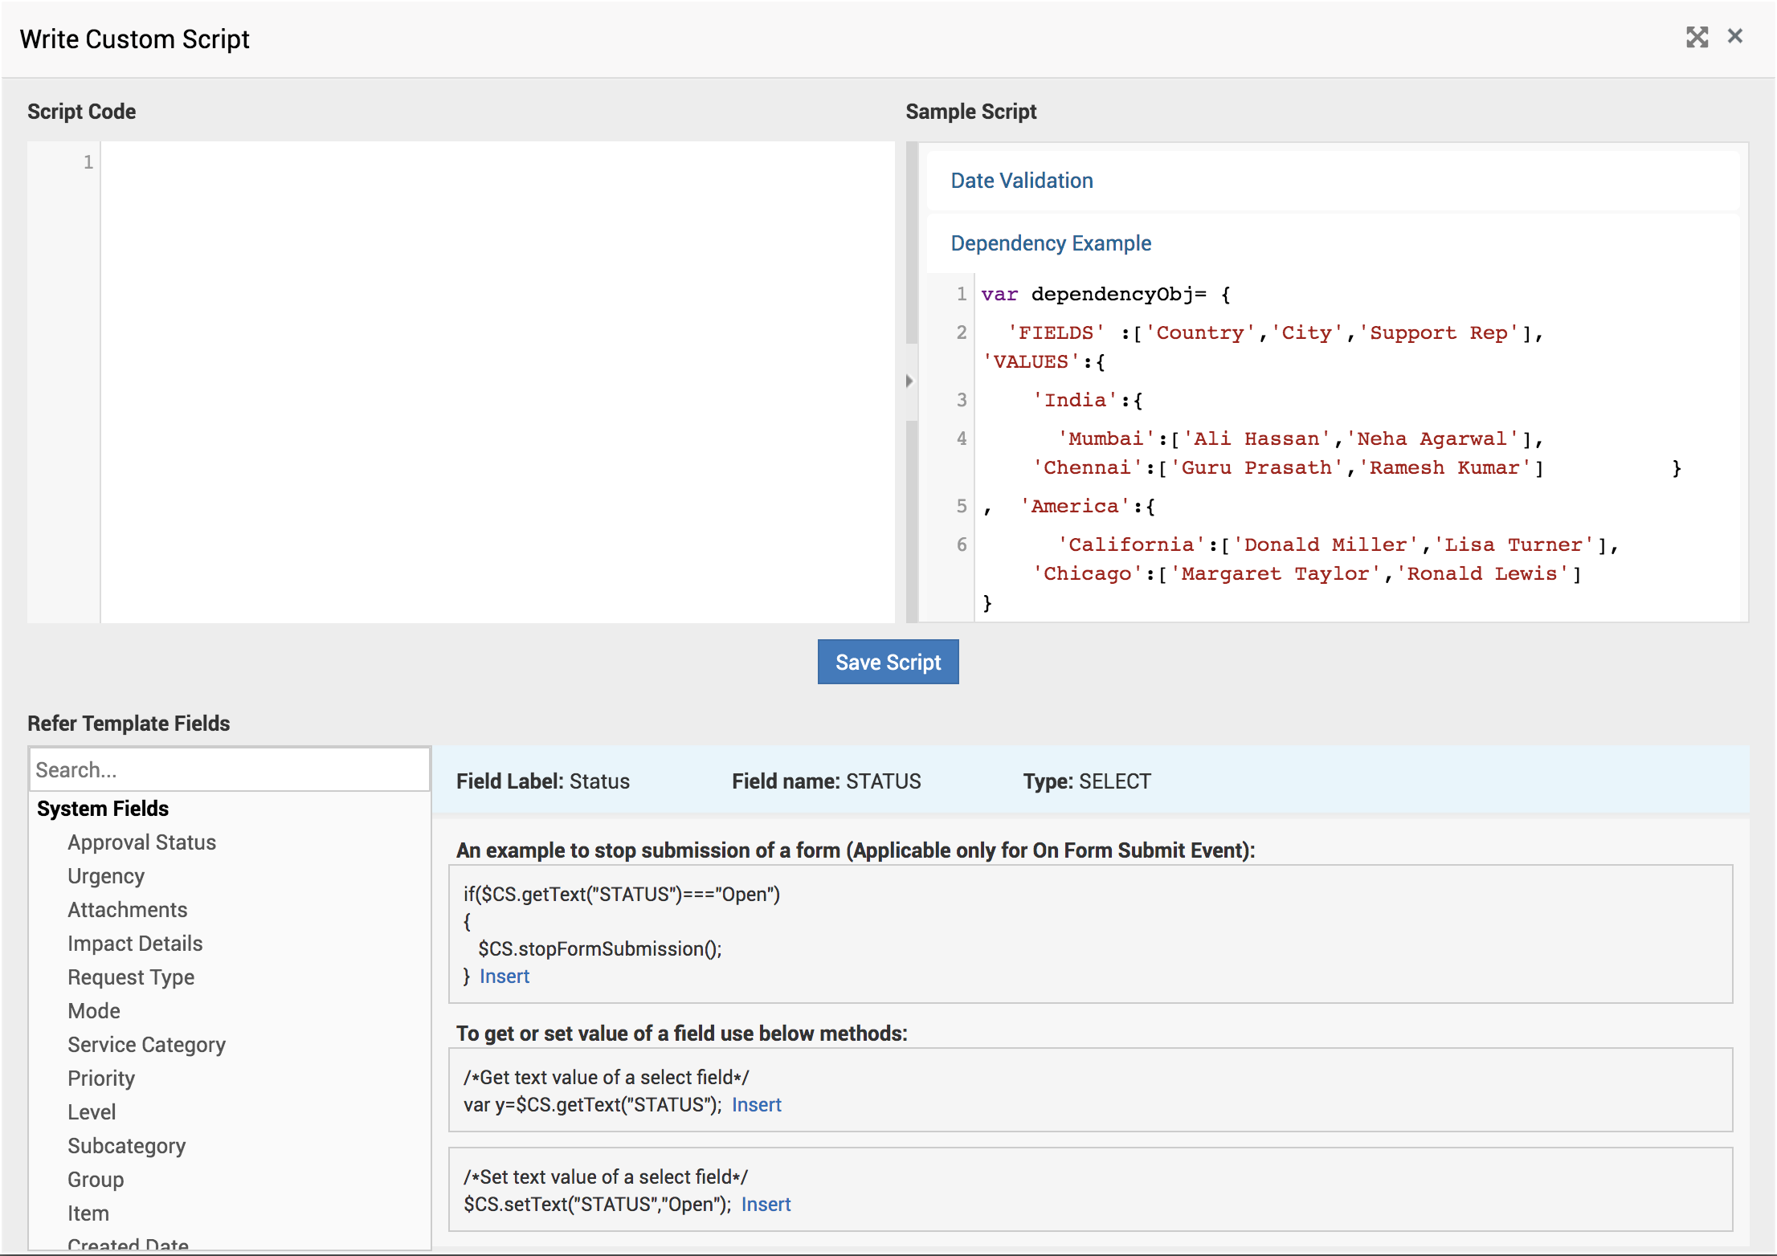Close the Write Custom Script dialog
The image size is (1777, 1256).
pyautogui.click(x=1735, y=37)
